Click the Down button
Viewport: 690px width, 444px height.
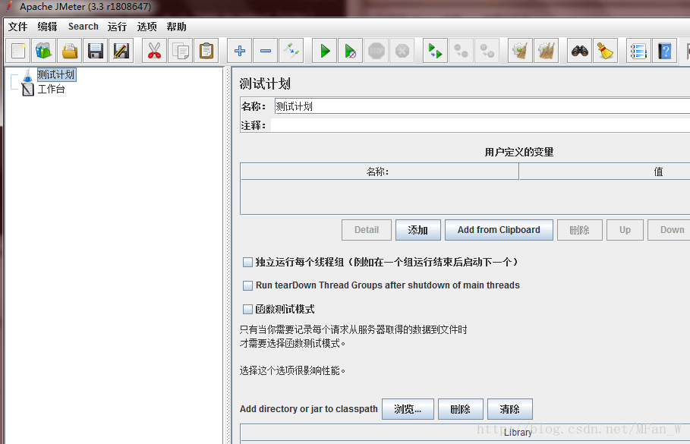[670, 230]
